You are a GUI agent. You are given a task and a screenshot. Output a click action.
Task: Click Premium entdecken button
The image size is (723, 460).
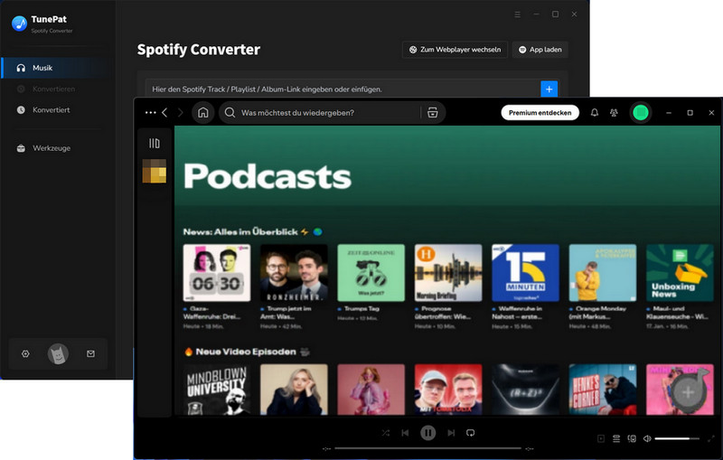coord(540,112)
